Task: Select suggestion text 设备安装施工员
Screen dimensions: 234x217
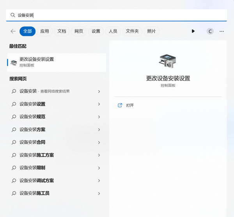Action: pos(34,193)
